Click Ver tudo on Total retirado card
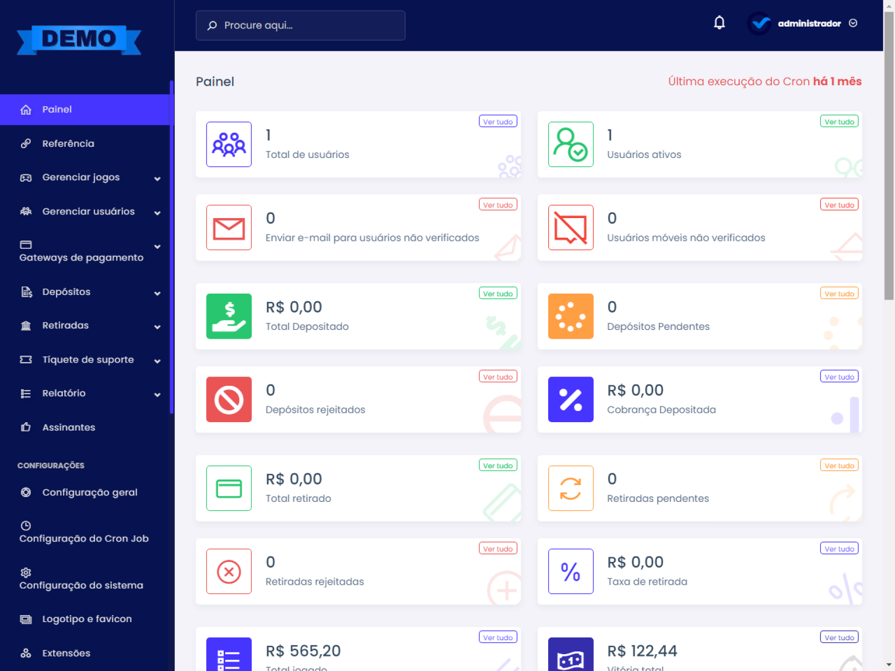Viewport: 895px width, 671px height. (x=498, y=465)
